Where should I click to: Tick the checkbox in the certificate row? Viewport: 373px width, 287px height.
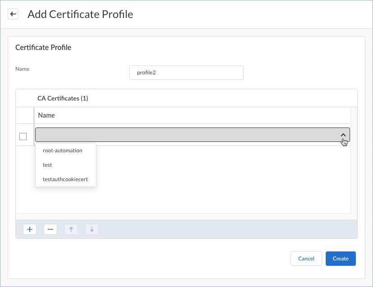(23, 137)
